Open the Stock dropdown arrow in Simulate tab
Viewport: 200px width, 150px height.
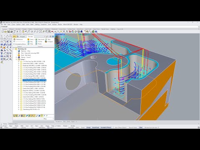click(x=34, y=40)
